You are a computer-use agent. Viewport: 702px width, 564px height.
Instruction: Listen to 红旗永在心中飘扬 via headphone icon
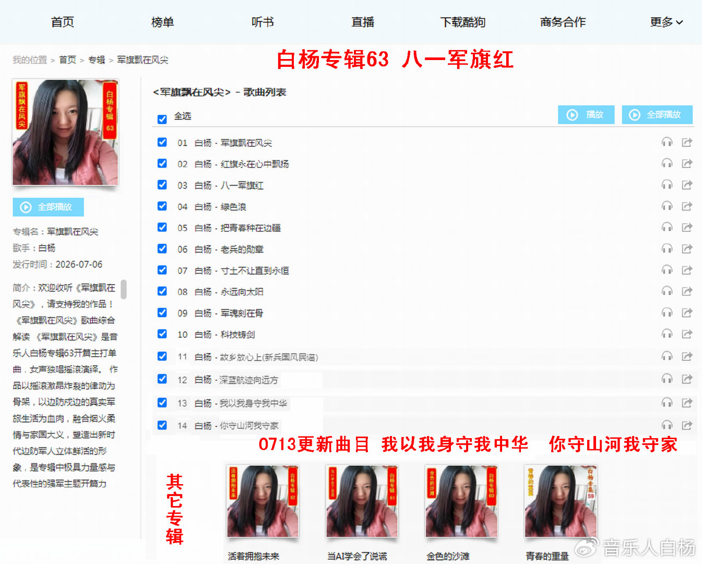[667, 163]
